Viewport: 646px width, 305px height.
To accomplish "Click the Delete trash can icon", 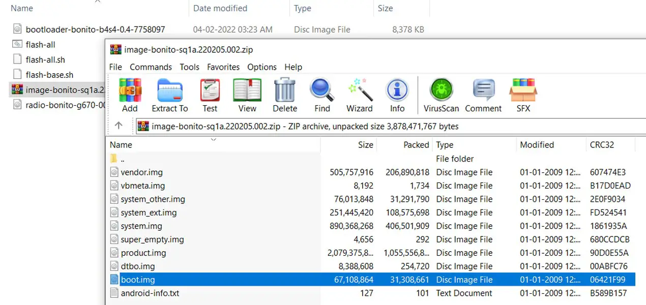I will [285, 90].
